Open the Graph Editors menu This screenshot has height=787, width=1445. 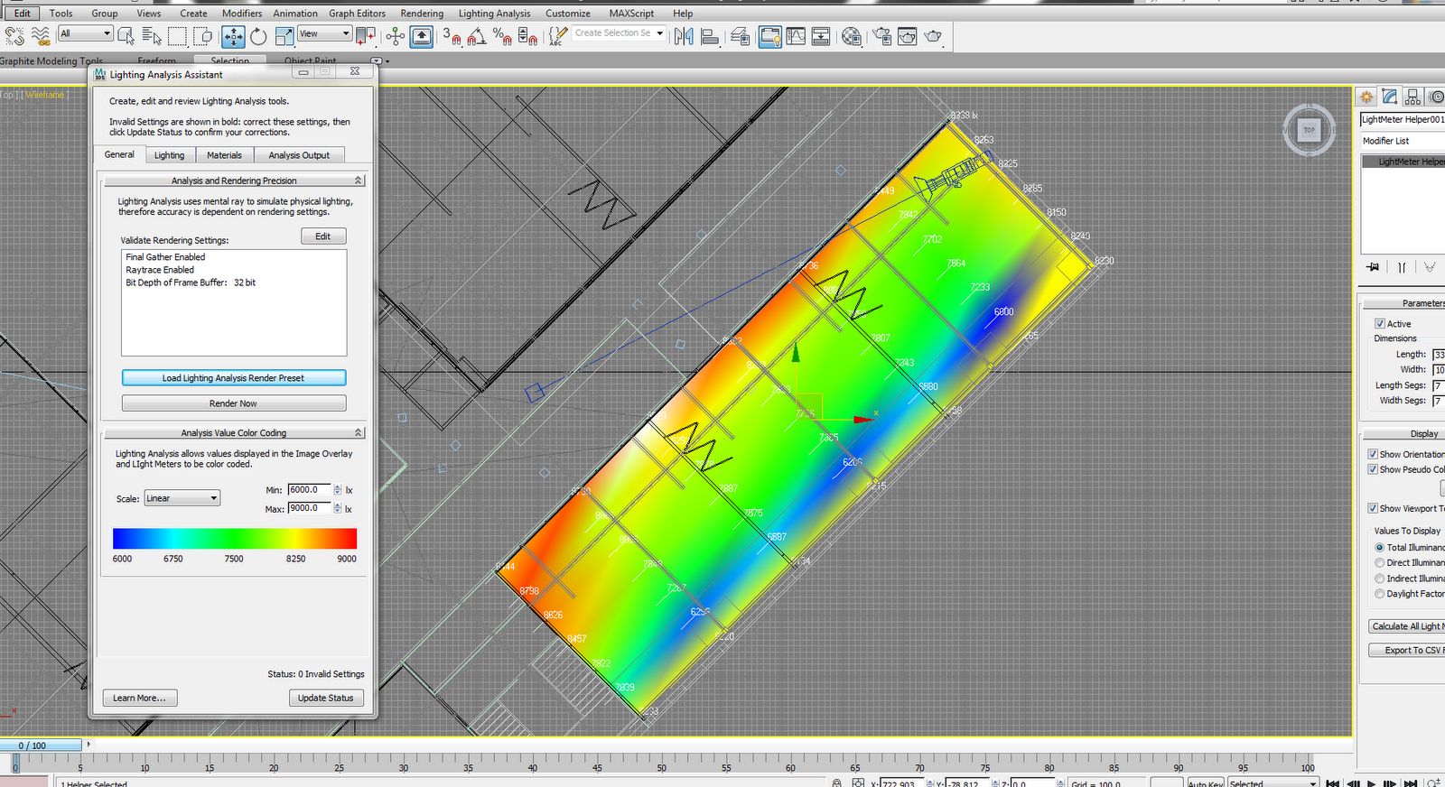pyautogui.click(x=357, y=14)
